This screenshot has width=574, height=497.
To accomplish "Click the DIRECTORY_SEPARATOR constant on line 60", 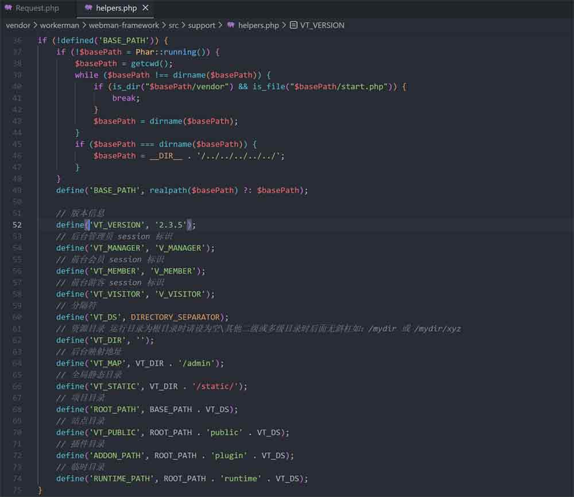I will pos(175,317).
